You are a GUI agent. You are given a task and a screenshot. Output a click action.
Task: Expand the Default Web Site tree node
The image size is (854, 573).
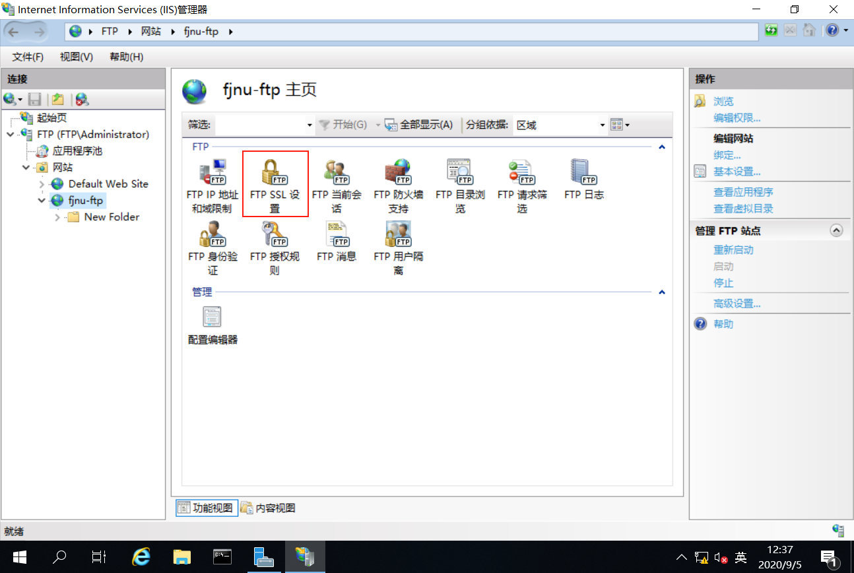42,184
